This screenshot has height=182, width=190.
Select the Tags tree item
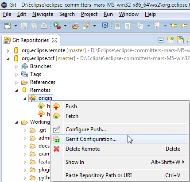[x=35, y=74]
